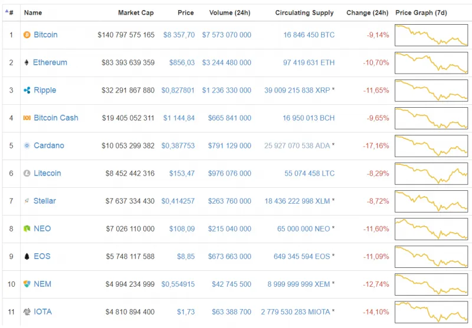Click Ripple price $0,827801
This screenshot has width=472, height=328.
pos(178,90)
